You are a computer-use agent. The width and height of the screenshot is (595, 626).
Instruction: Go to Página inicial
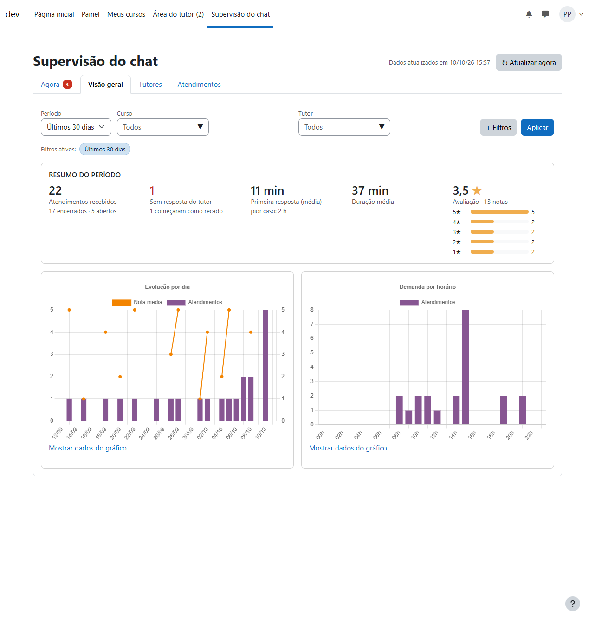[54, 14]
